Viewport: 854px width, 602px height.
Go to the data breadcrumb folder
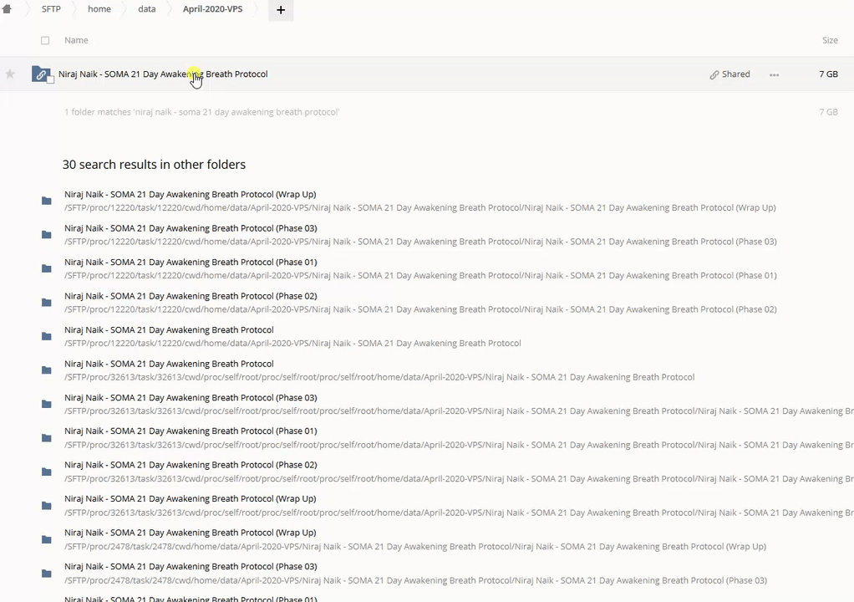click(x=147, y=9)
